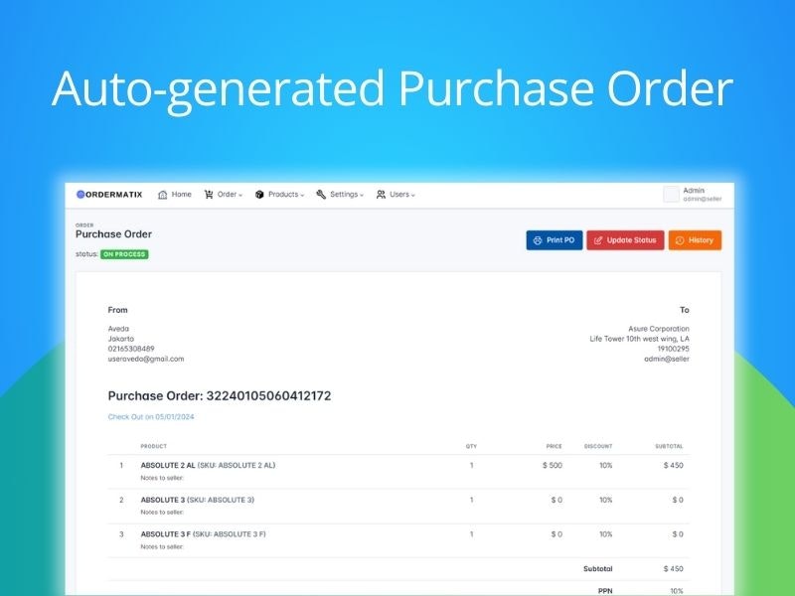Click the Home house icon
Screen dimensions: 795x596
162,195
